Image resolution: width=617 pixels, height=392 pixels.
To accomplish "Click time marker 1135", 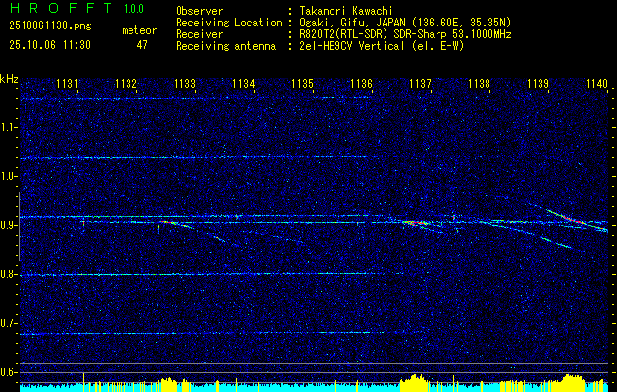I will pos(302,84).
